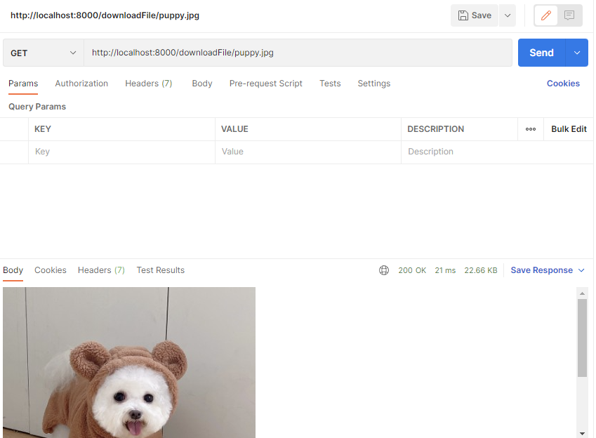The image size is (596, 438).
Task: Click the puppy image thumbnail in response body
Action: pos(129,362)
